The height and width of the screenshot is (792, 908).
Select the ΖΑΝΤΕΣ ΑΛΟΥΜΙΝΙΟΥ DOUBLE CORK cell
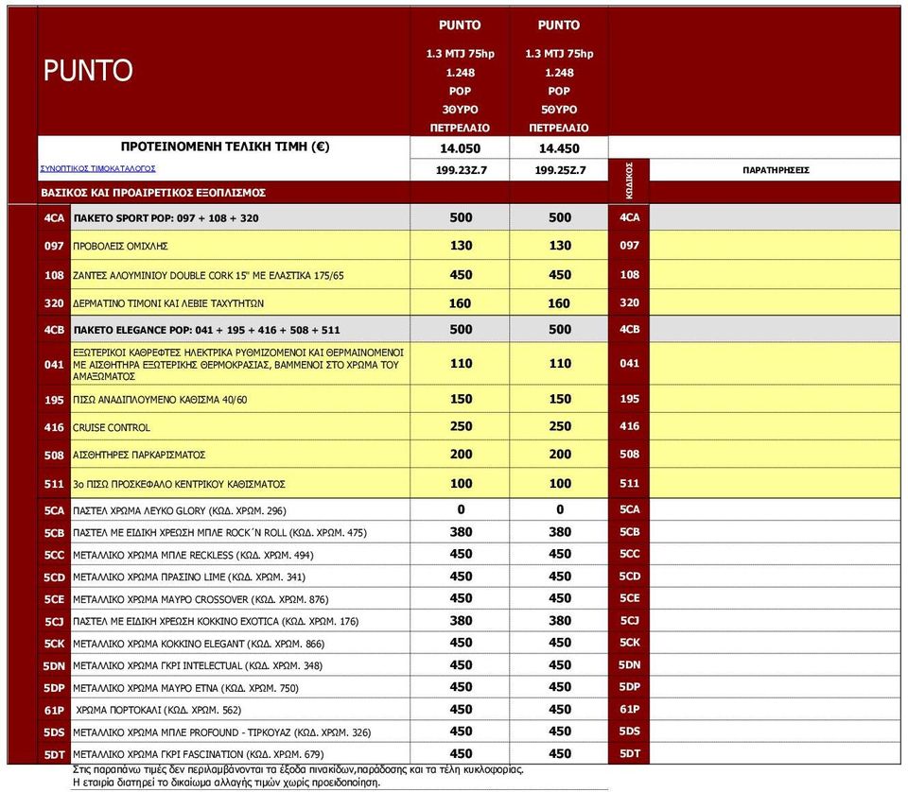pos(240,275)
